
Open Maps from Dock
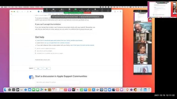pos(42,90)
